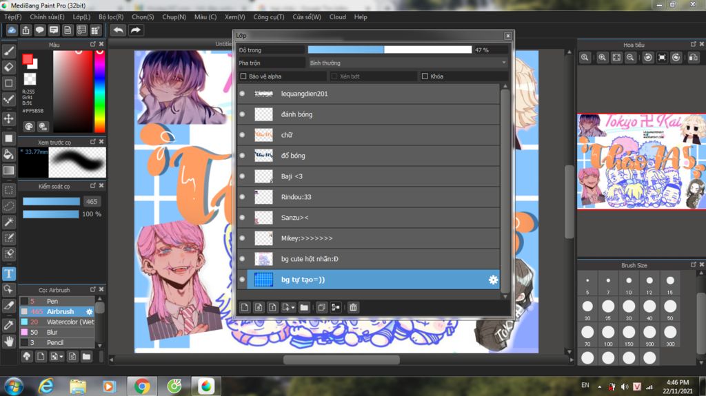Select the Lasso tool

click(x=8, y=206)
